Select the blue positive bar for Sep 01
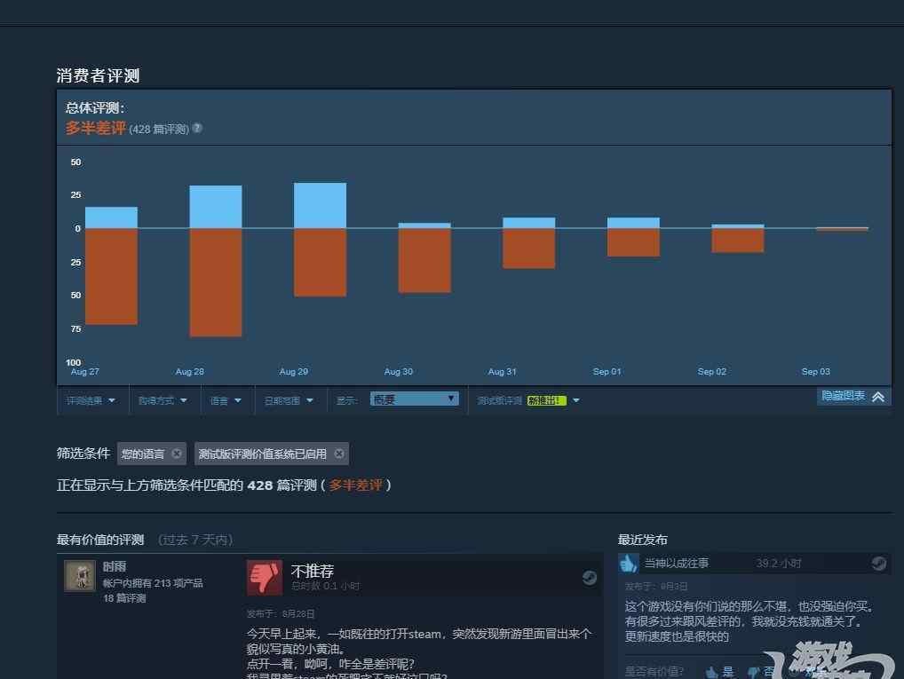This screenshot has height=679, width=904. point(634,223)
